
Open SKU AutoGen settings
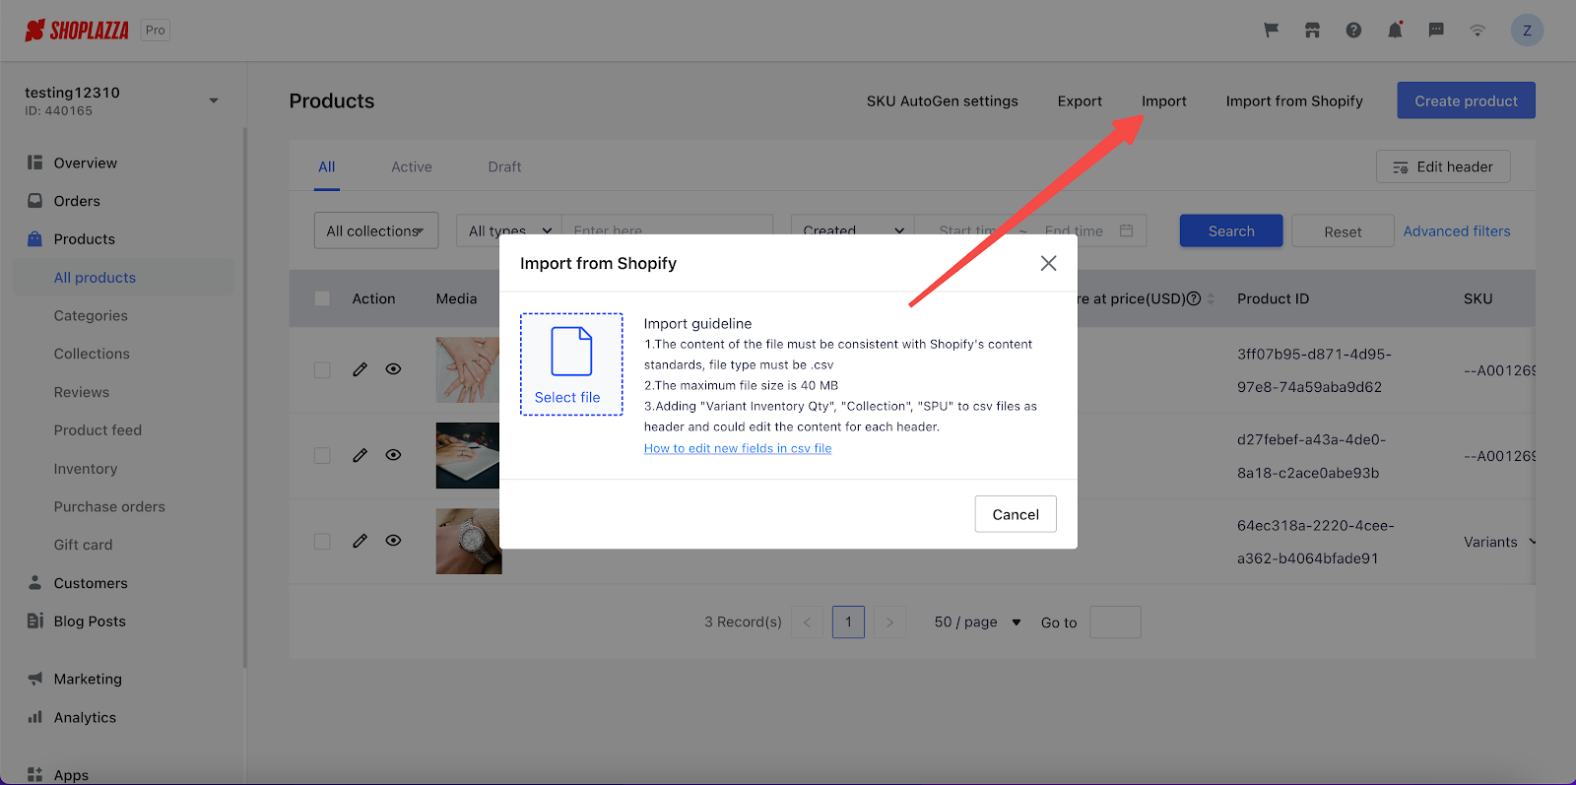942,100
